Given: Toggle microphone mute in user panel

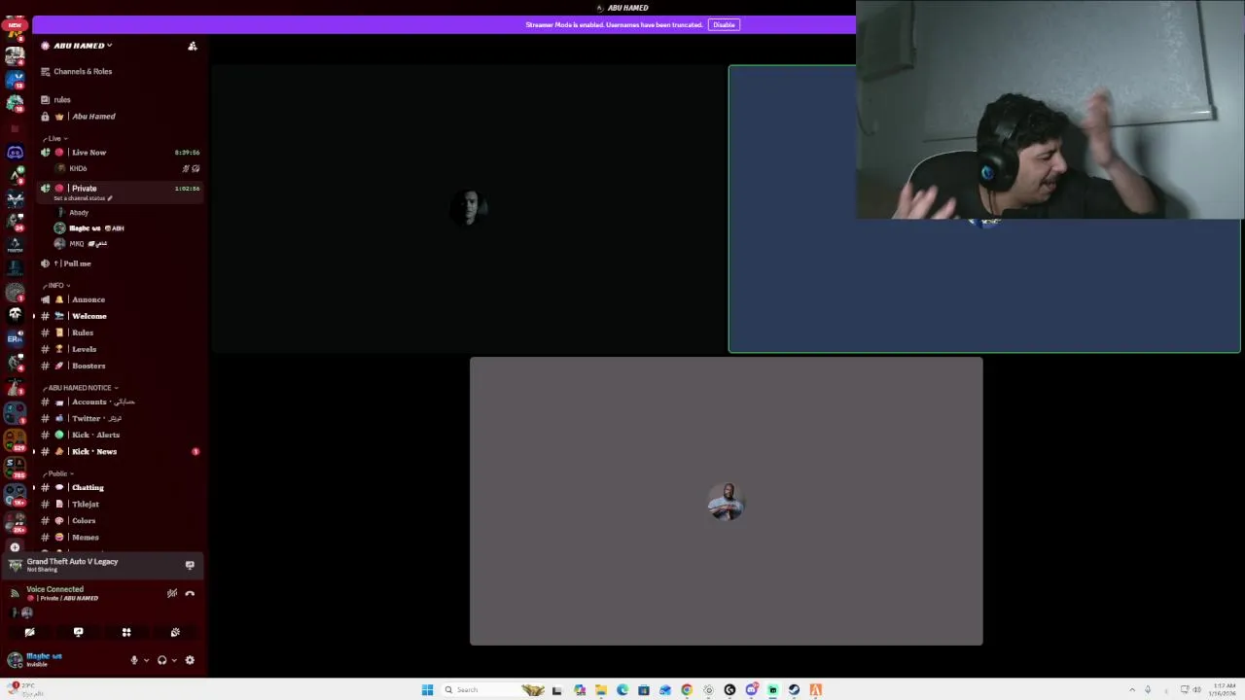Looking at the screenshot, I should [134, 660].
